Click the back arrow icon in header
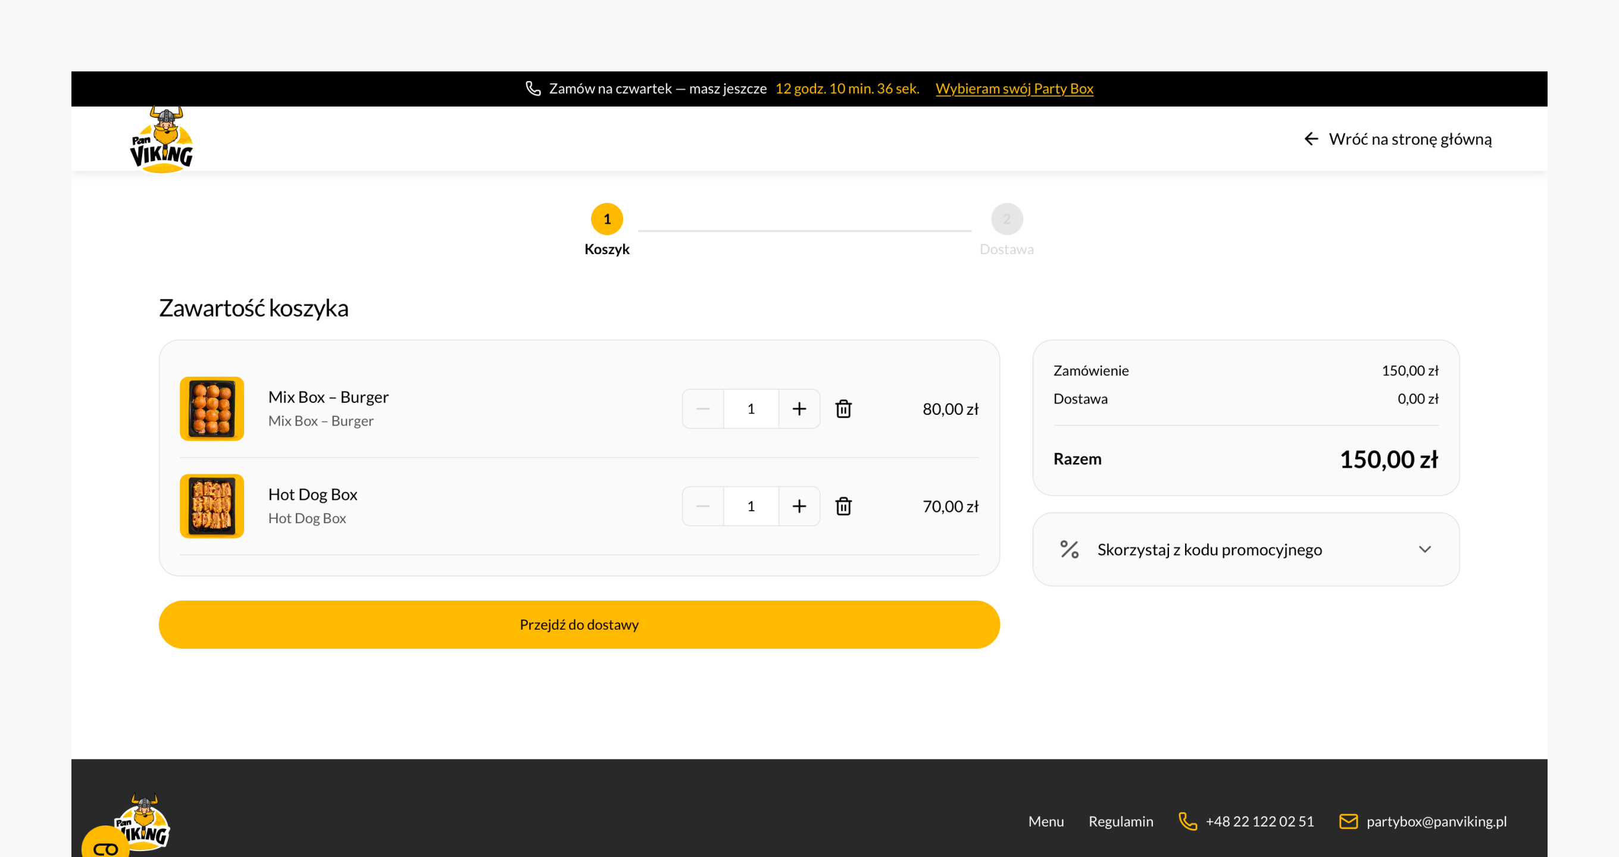Image resolution: width=1619 pixels, height=857 pixels. coord(1311,139)
